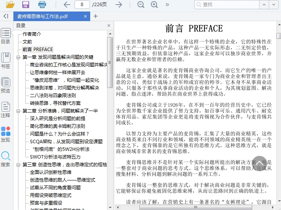The height and width of the screenshot is (210, 281).
Task: Open SWOT分析法与波特五力 entry
Action: coord(55,157)
